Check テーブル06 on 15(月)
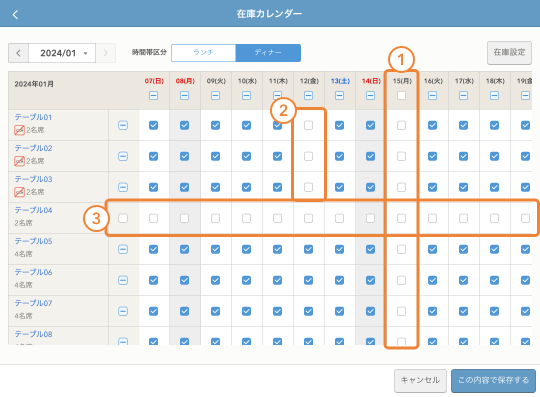 (401, 280)
